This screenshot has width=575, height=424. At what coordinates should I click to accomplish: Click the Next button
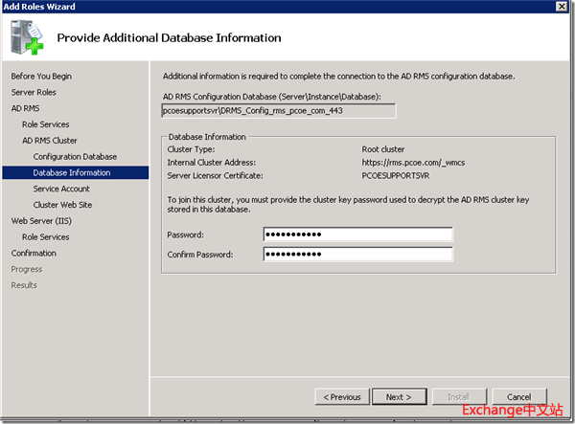[398, 396]
